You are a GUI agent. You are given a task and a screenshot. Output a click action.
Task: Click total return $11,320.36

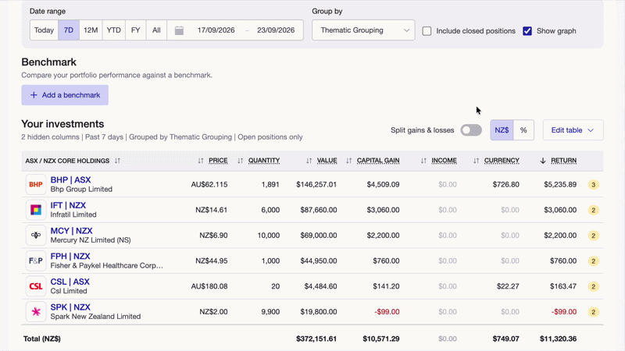(558, 339)
